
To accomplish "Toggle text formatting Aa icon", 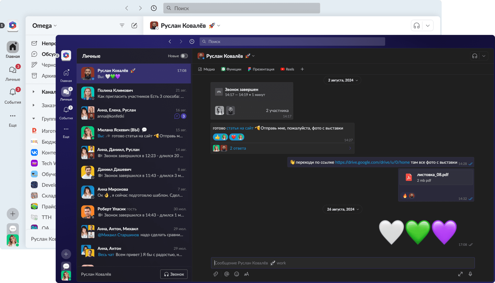I will [x=247, y=274].
